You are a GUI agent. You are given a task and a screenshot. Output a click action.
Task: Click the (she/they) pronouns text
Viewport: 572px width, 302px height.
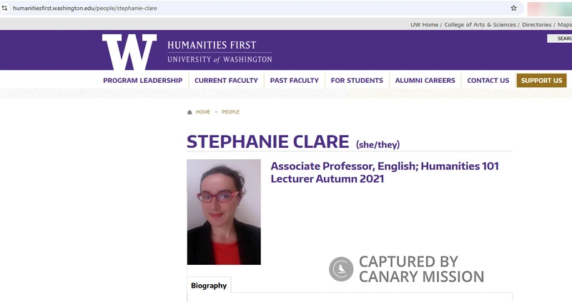(x=378, y=145)
